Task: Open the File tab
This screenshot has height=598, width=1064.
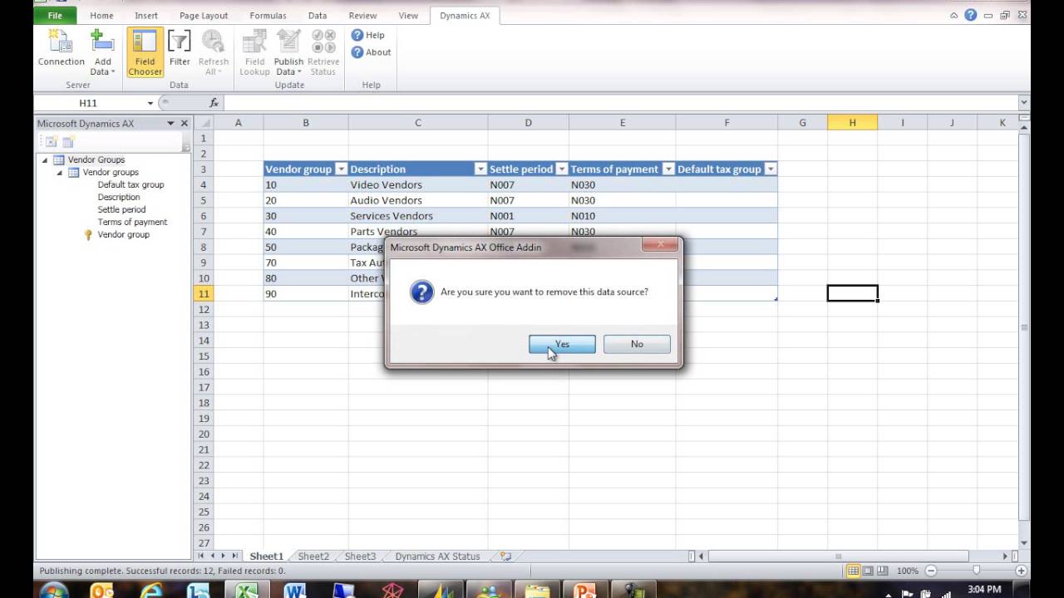Action: [x=55, y=15]
